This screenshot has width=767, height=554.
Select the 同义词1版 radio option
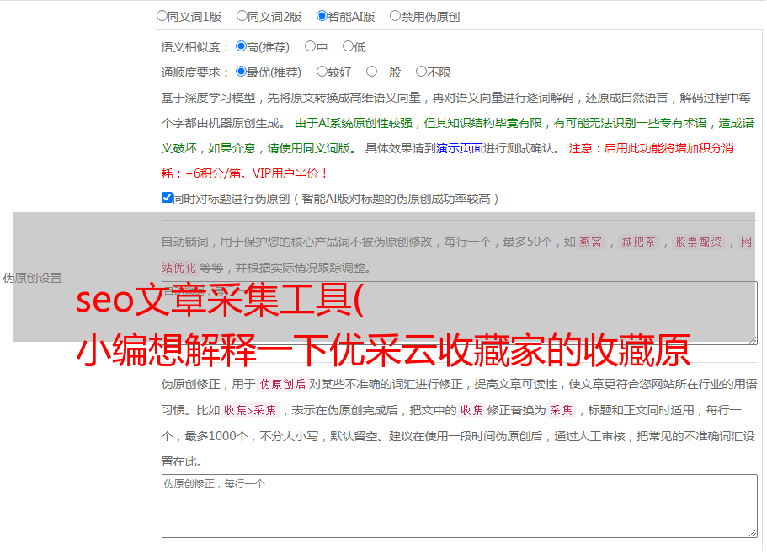[x=162, y=16]
